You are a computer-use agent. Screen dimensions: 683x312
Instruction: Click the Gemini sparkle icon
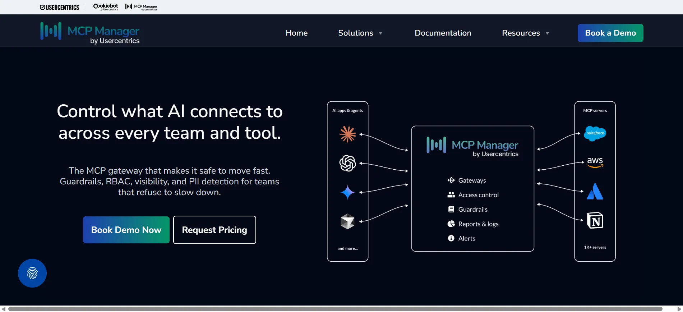[x=347, y=192]
